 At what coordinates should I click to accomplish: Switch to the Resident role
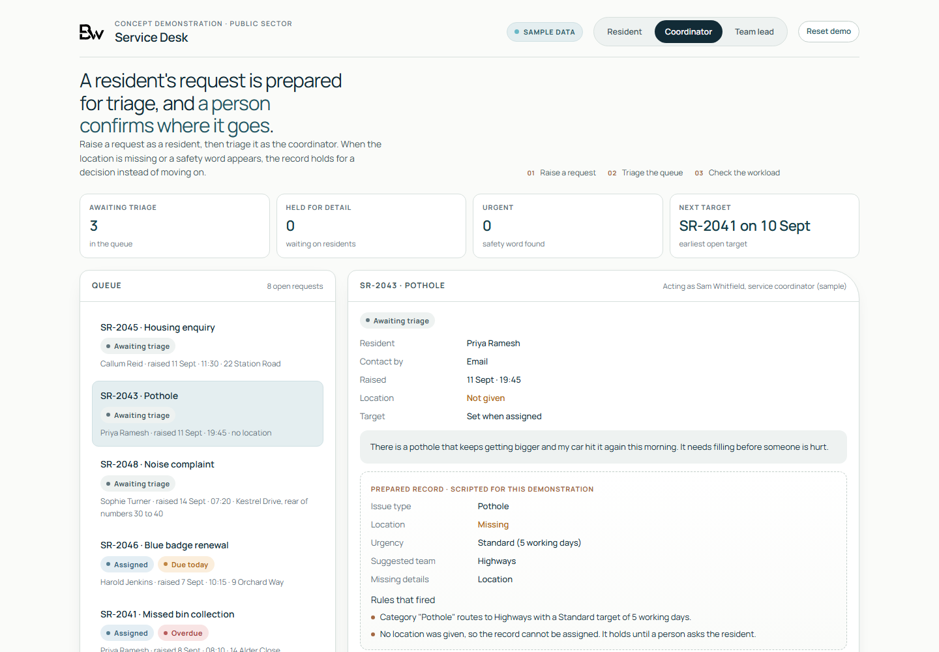click(x=624, y=31)
